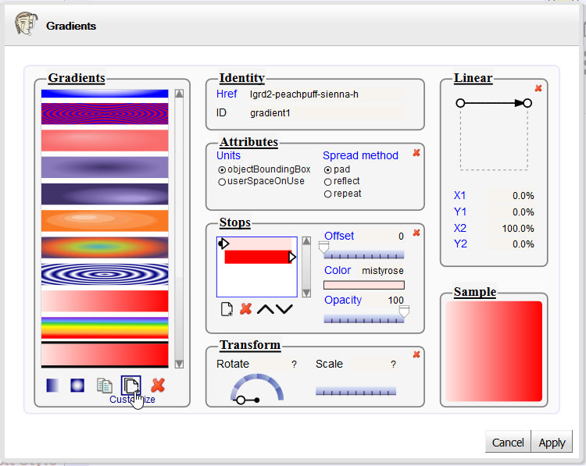Select the repeat spread method
586x466 pixels.
327,194
